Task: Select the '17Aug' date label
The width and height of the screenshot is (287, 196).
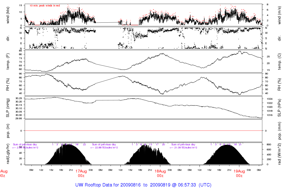Action: (81, 171)
